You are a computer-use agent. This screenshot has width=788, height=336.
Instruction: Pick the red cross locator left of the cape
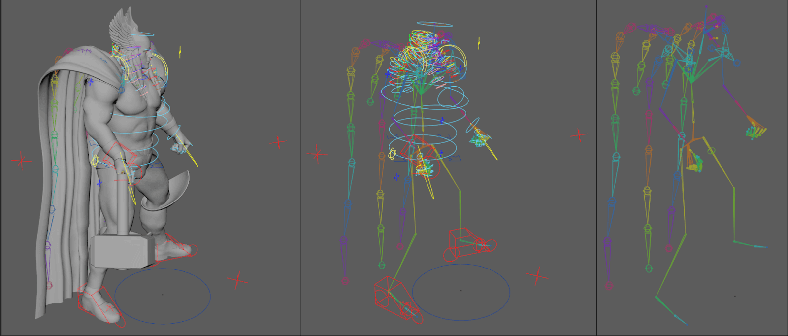21,161
